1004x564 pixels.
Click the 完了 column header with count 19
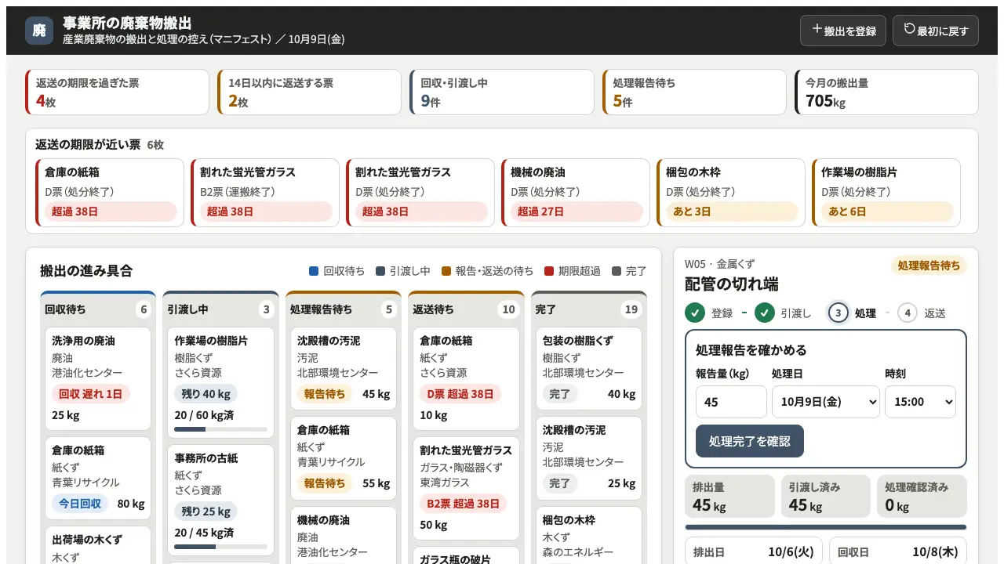coord(588,309)
